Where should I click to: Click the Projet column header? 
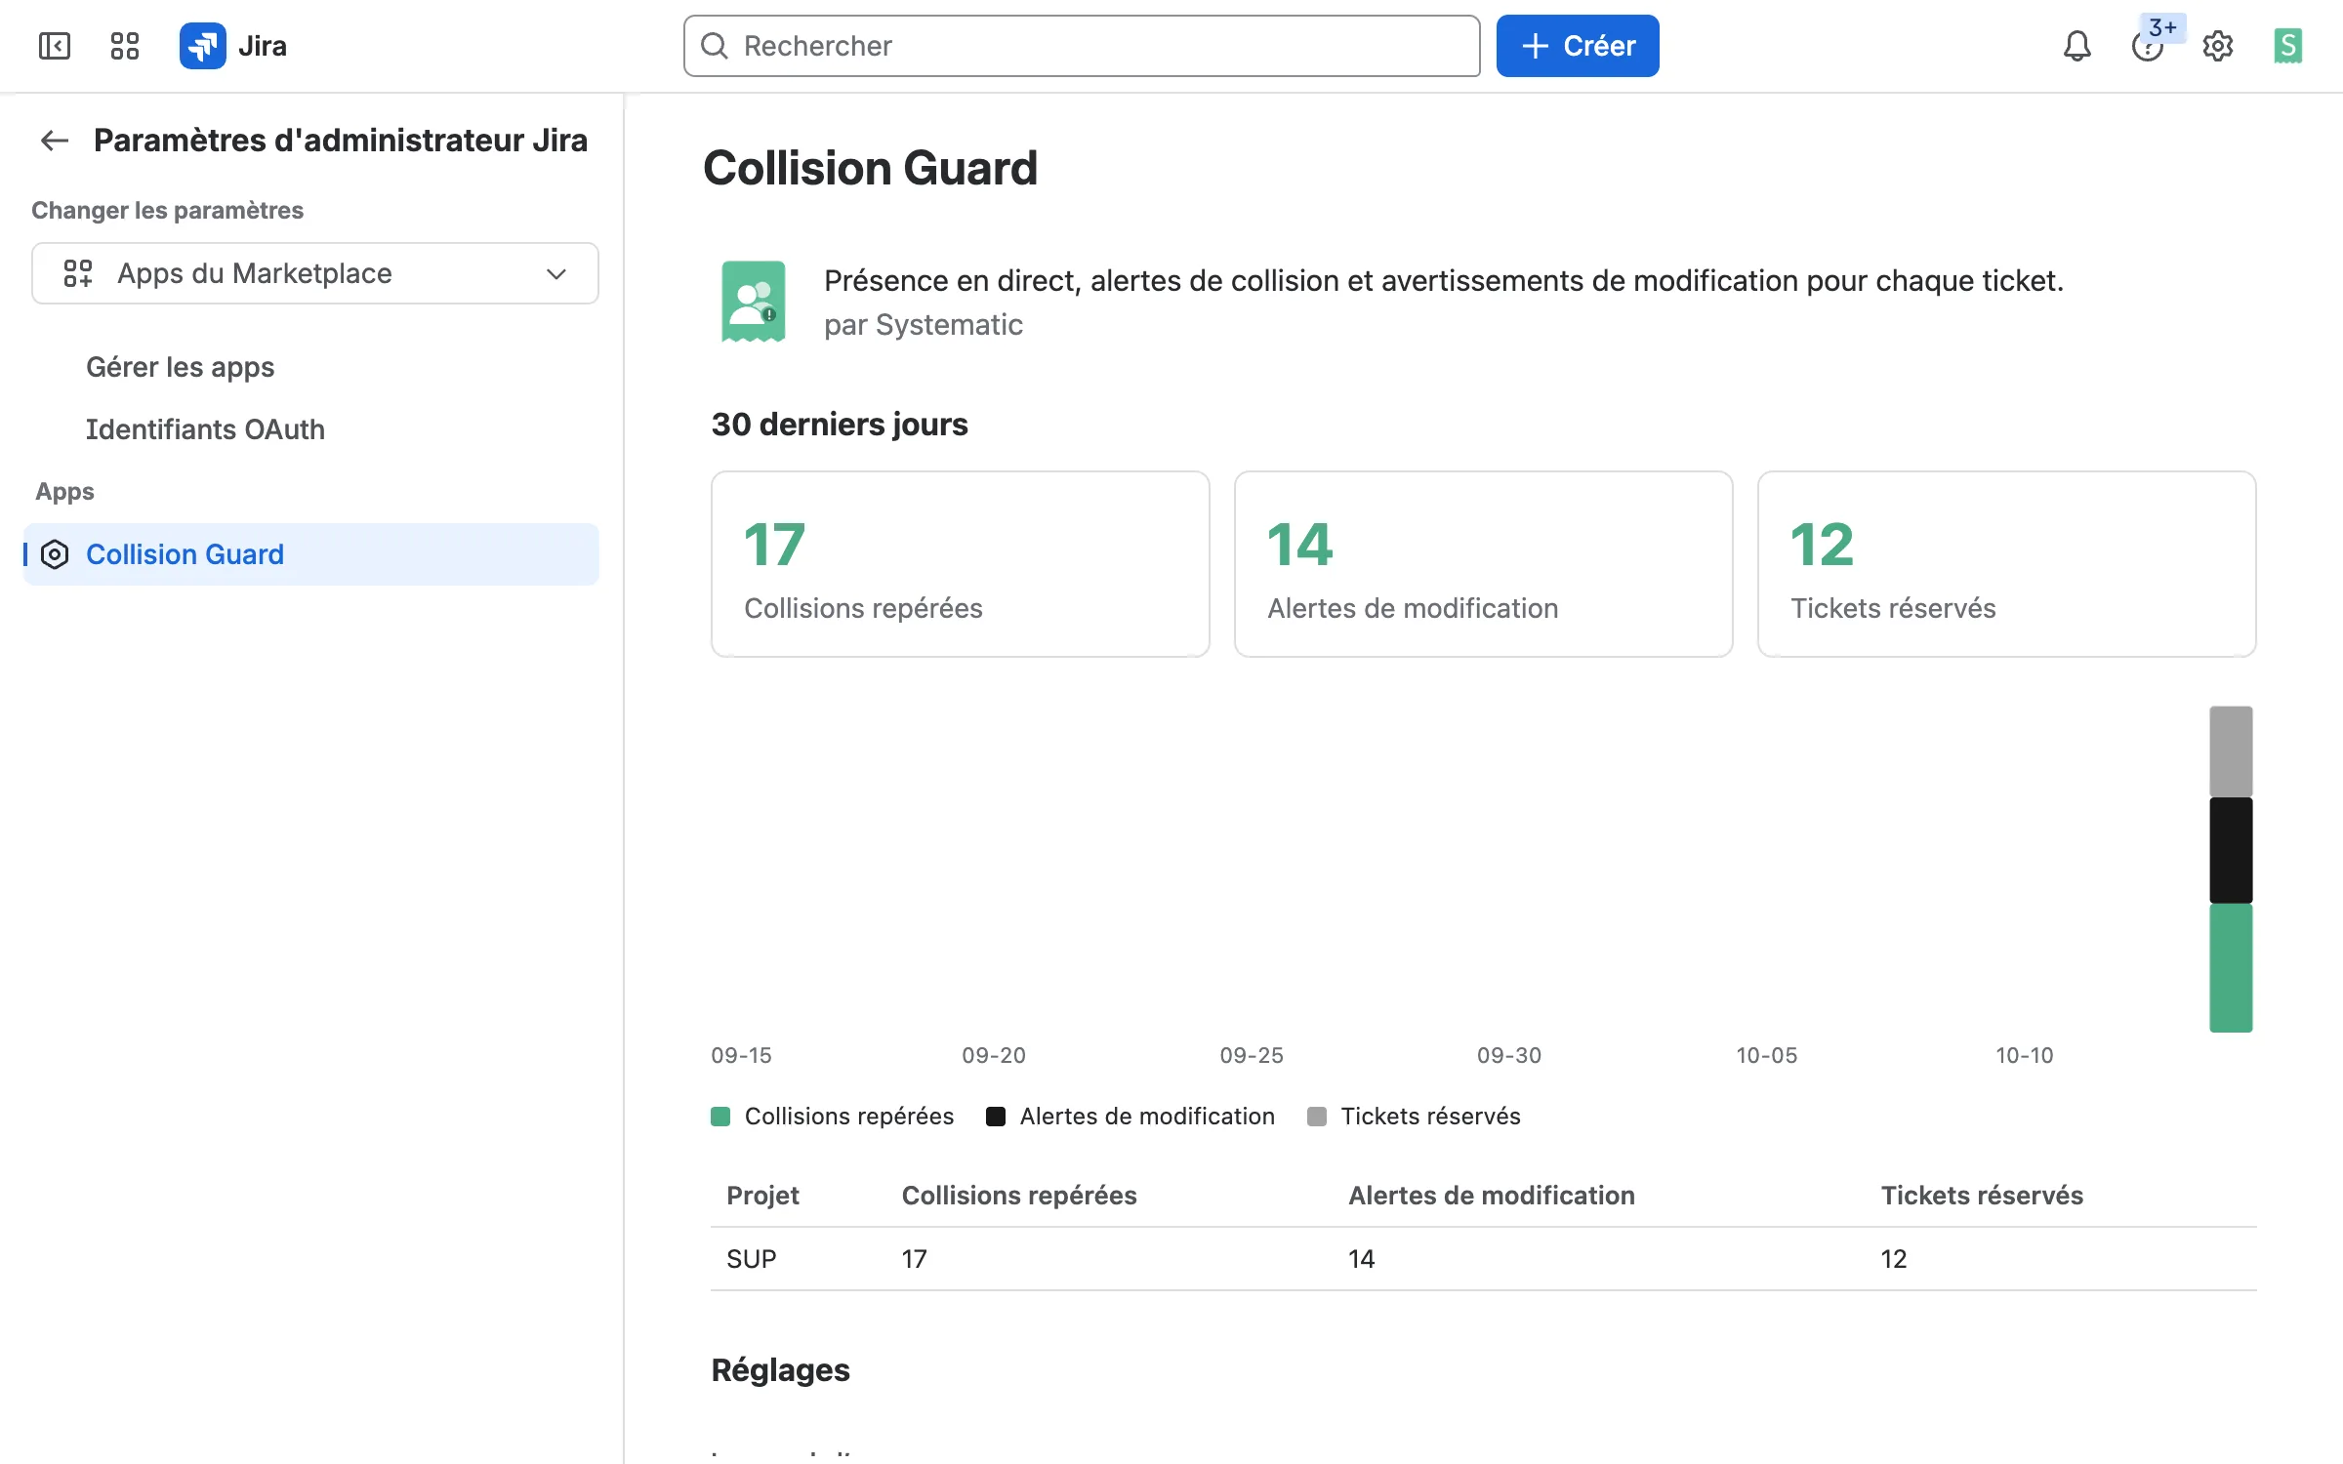pyautogui.click(x=762, y=1196)
